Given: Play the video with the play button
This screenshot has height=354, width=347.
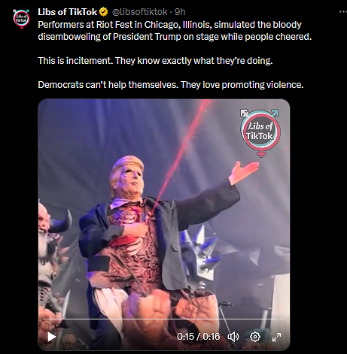Looking at the screenshot, I should [52, 337].
